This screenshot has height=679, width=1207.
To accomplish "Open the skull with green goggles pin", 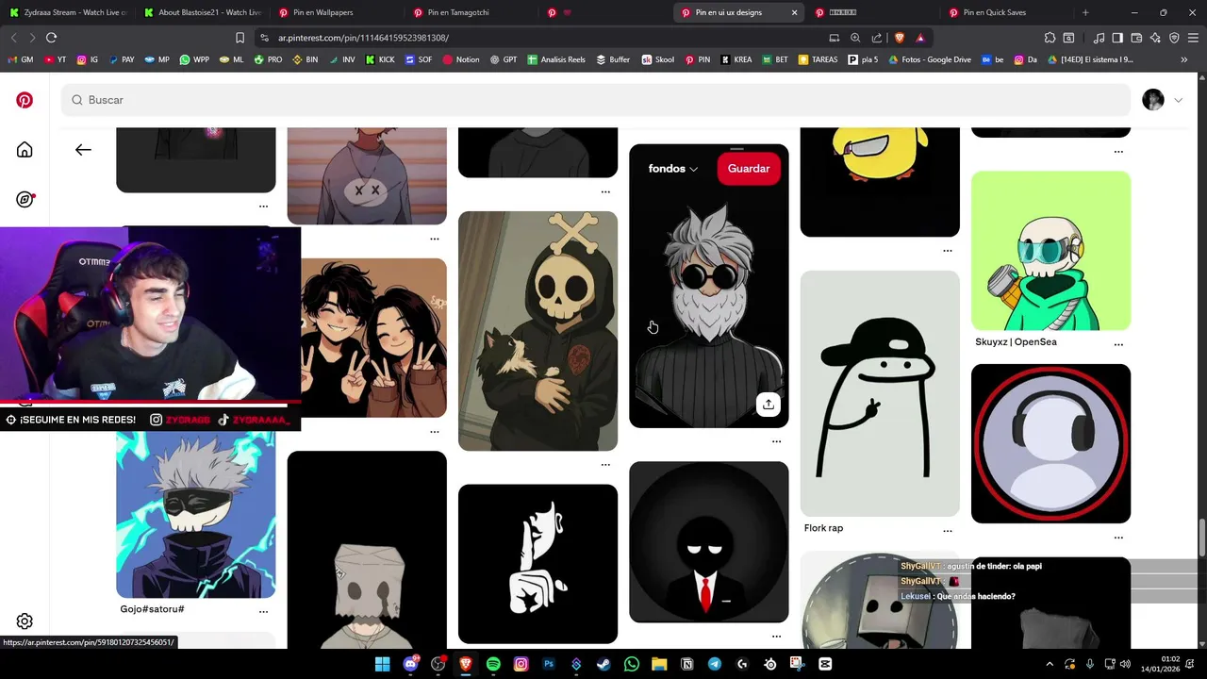I will [1050, 251].
